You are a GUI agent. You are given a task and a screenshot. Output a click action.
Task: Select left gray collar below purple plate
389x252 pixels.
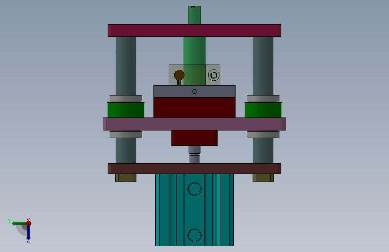126,134
